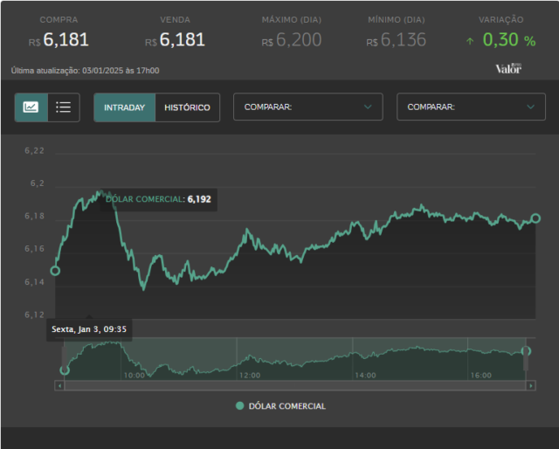Click the navigator scroll-right arrow
559x449 pixels.
click(531, 385)
